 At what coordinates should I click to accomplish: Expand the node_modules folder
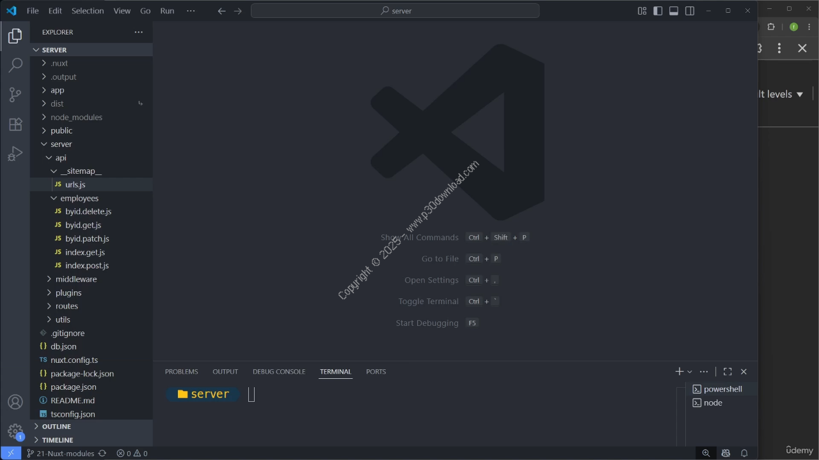point(76,117)
